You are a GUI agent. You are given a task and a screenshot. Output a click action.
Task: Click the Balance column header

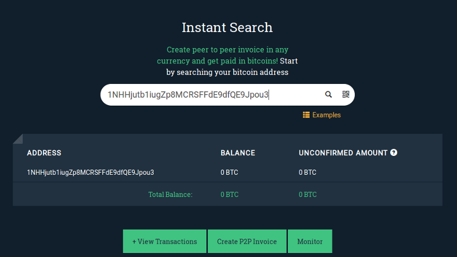tap(238, 153)
